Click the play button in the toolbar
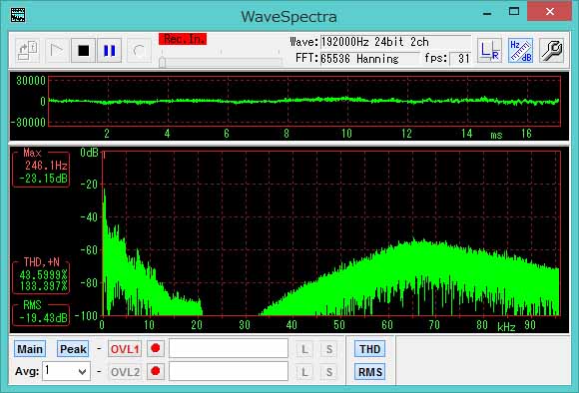Image resolution: width=579 pixels, height=393 pixels. (x=57, y=51)
